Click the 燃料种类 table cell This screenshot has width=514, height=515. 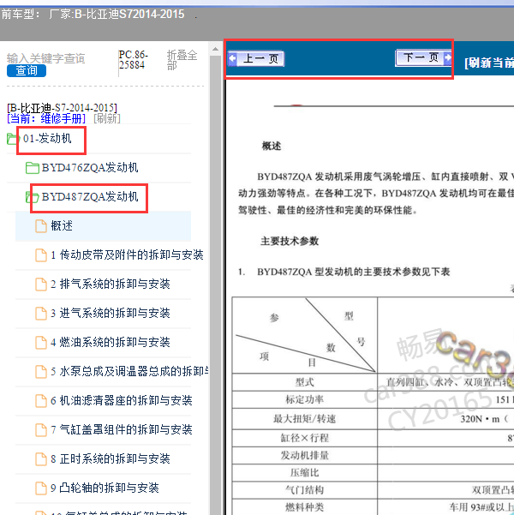click(304, 507)
